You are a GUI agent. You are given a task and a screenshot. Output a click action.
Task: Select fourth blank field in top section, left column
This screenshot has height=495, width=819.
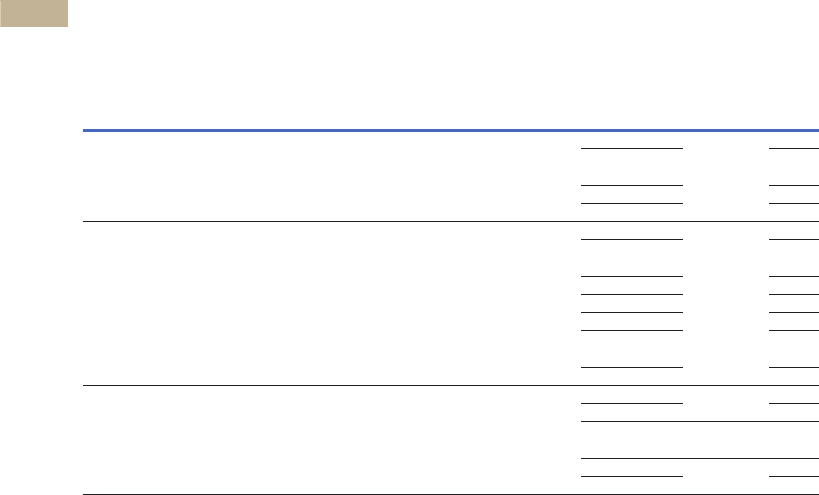point(632,203)
